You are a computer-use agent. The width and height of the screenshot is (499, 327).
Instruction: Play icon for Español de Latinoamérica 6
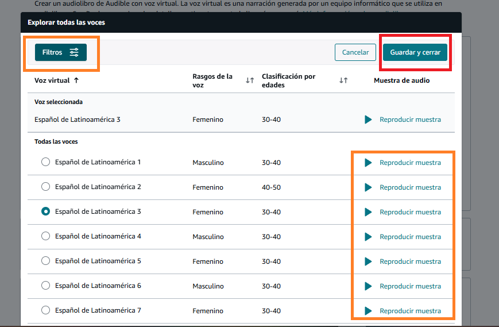pos(368,286)
